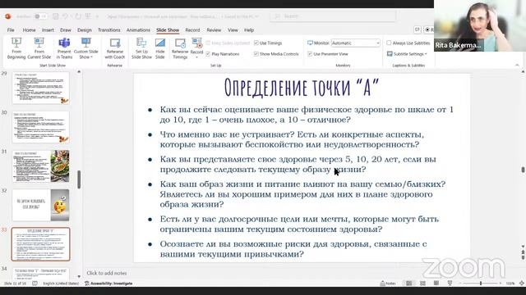Switch to the Animations tab
Viewport: 526px width, 295px height.
(138, 29)
